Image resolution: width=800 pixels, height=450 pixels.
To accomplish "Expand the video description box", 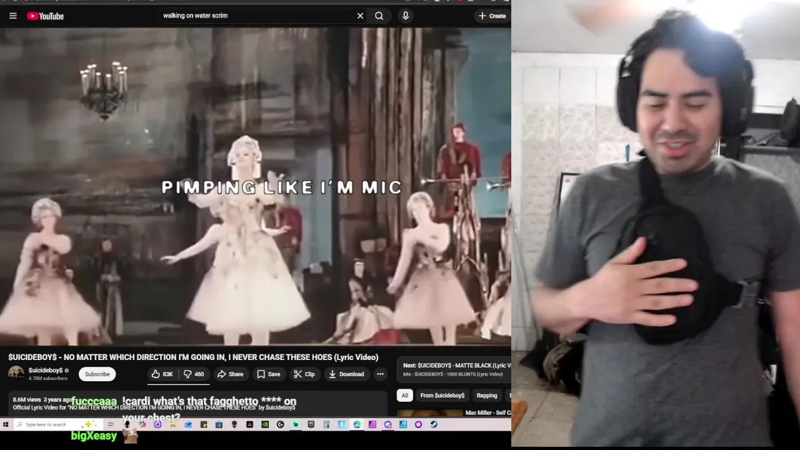I will coord(197,403).
